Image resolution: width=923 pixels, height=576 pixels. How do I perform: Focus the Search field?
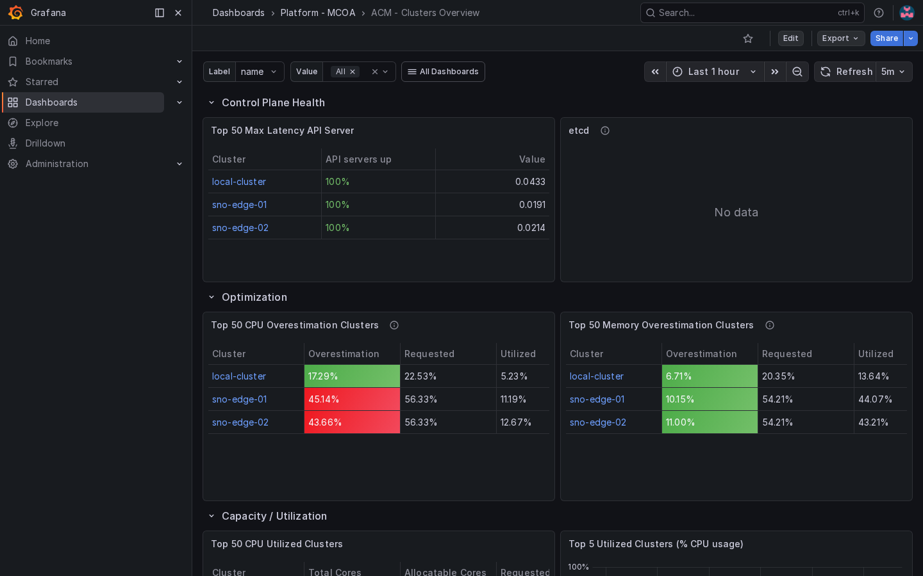click(x=752, y=13)
